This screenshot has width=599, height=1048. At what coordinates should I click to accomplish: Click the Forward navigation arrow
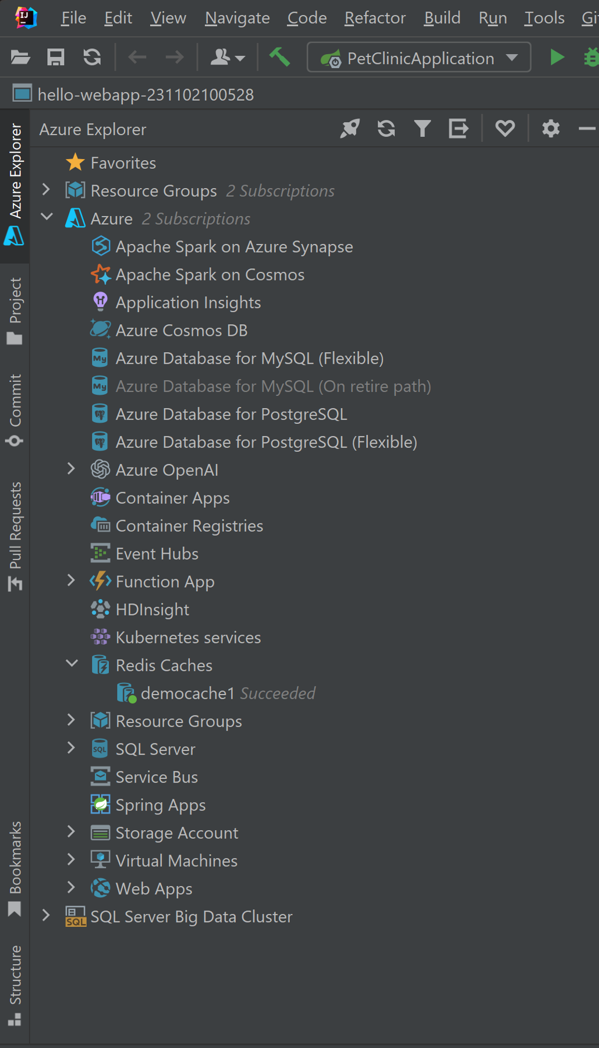point(174,57)
